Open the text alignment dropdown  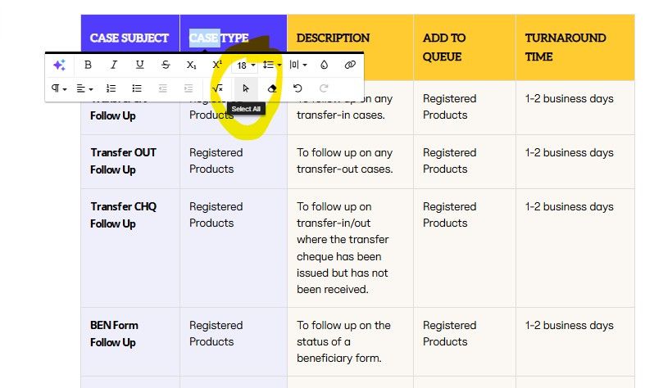(85, 88)
